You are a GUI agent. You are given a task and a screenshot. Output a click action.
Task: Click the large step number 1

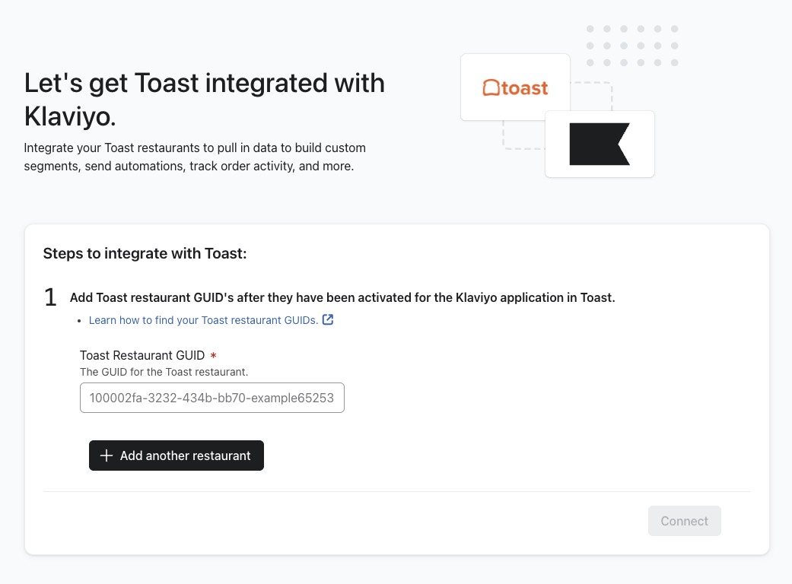click(51, 297)
